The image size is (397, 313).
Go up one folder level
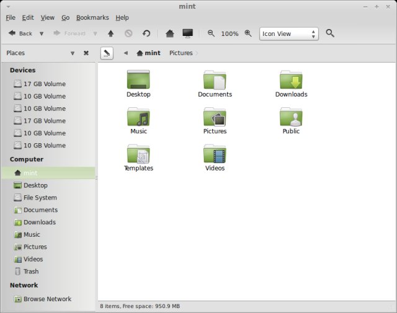click(x=110, y=33)
